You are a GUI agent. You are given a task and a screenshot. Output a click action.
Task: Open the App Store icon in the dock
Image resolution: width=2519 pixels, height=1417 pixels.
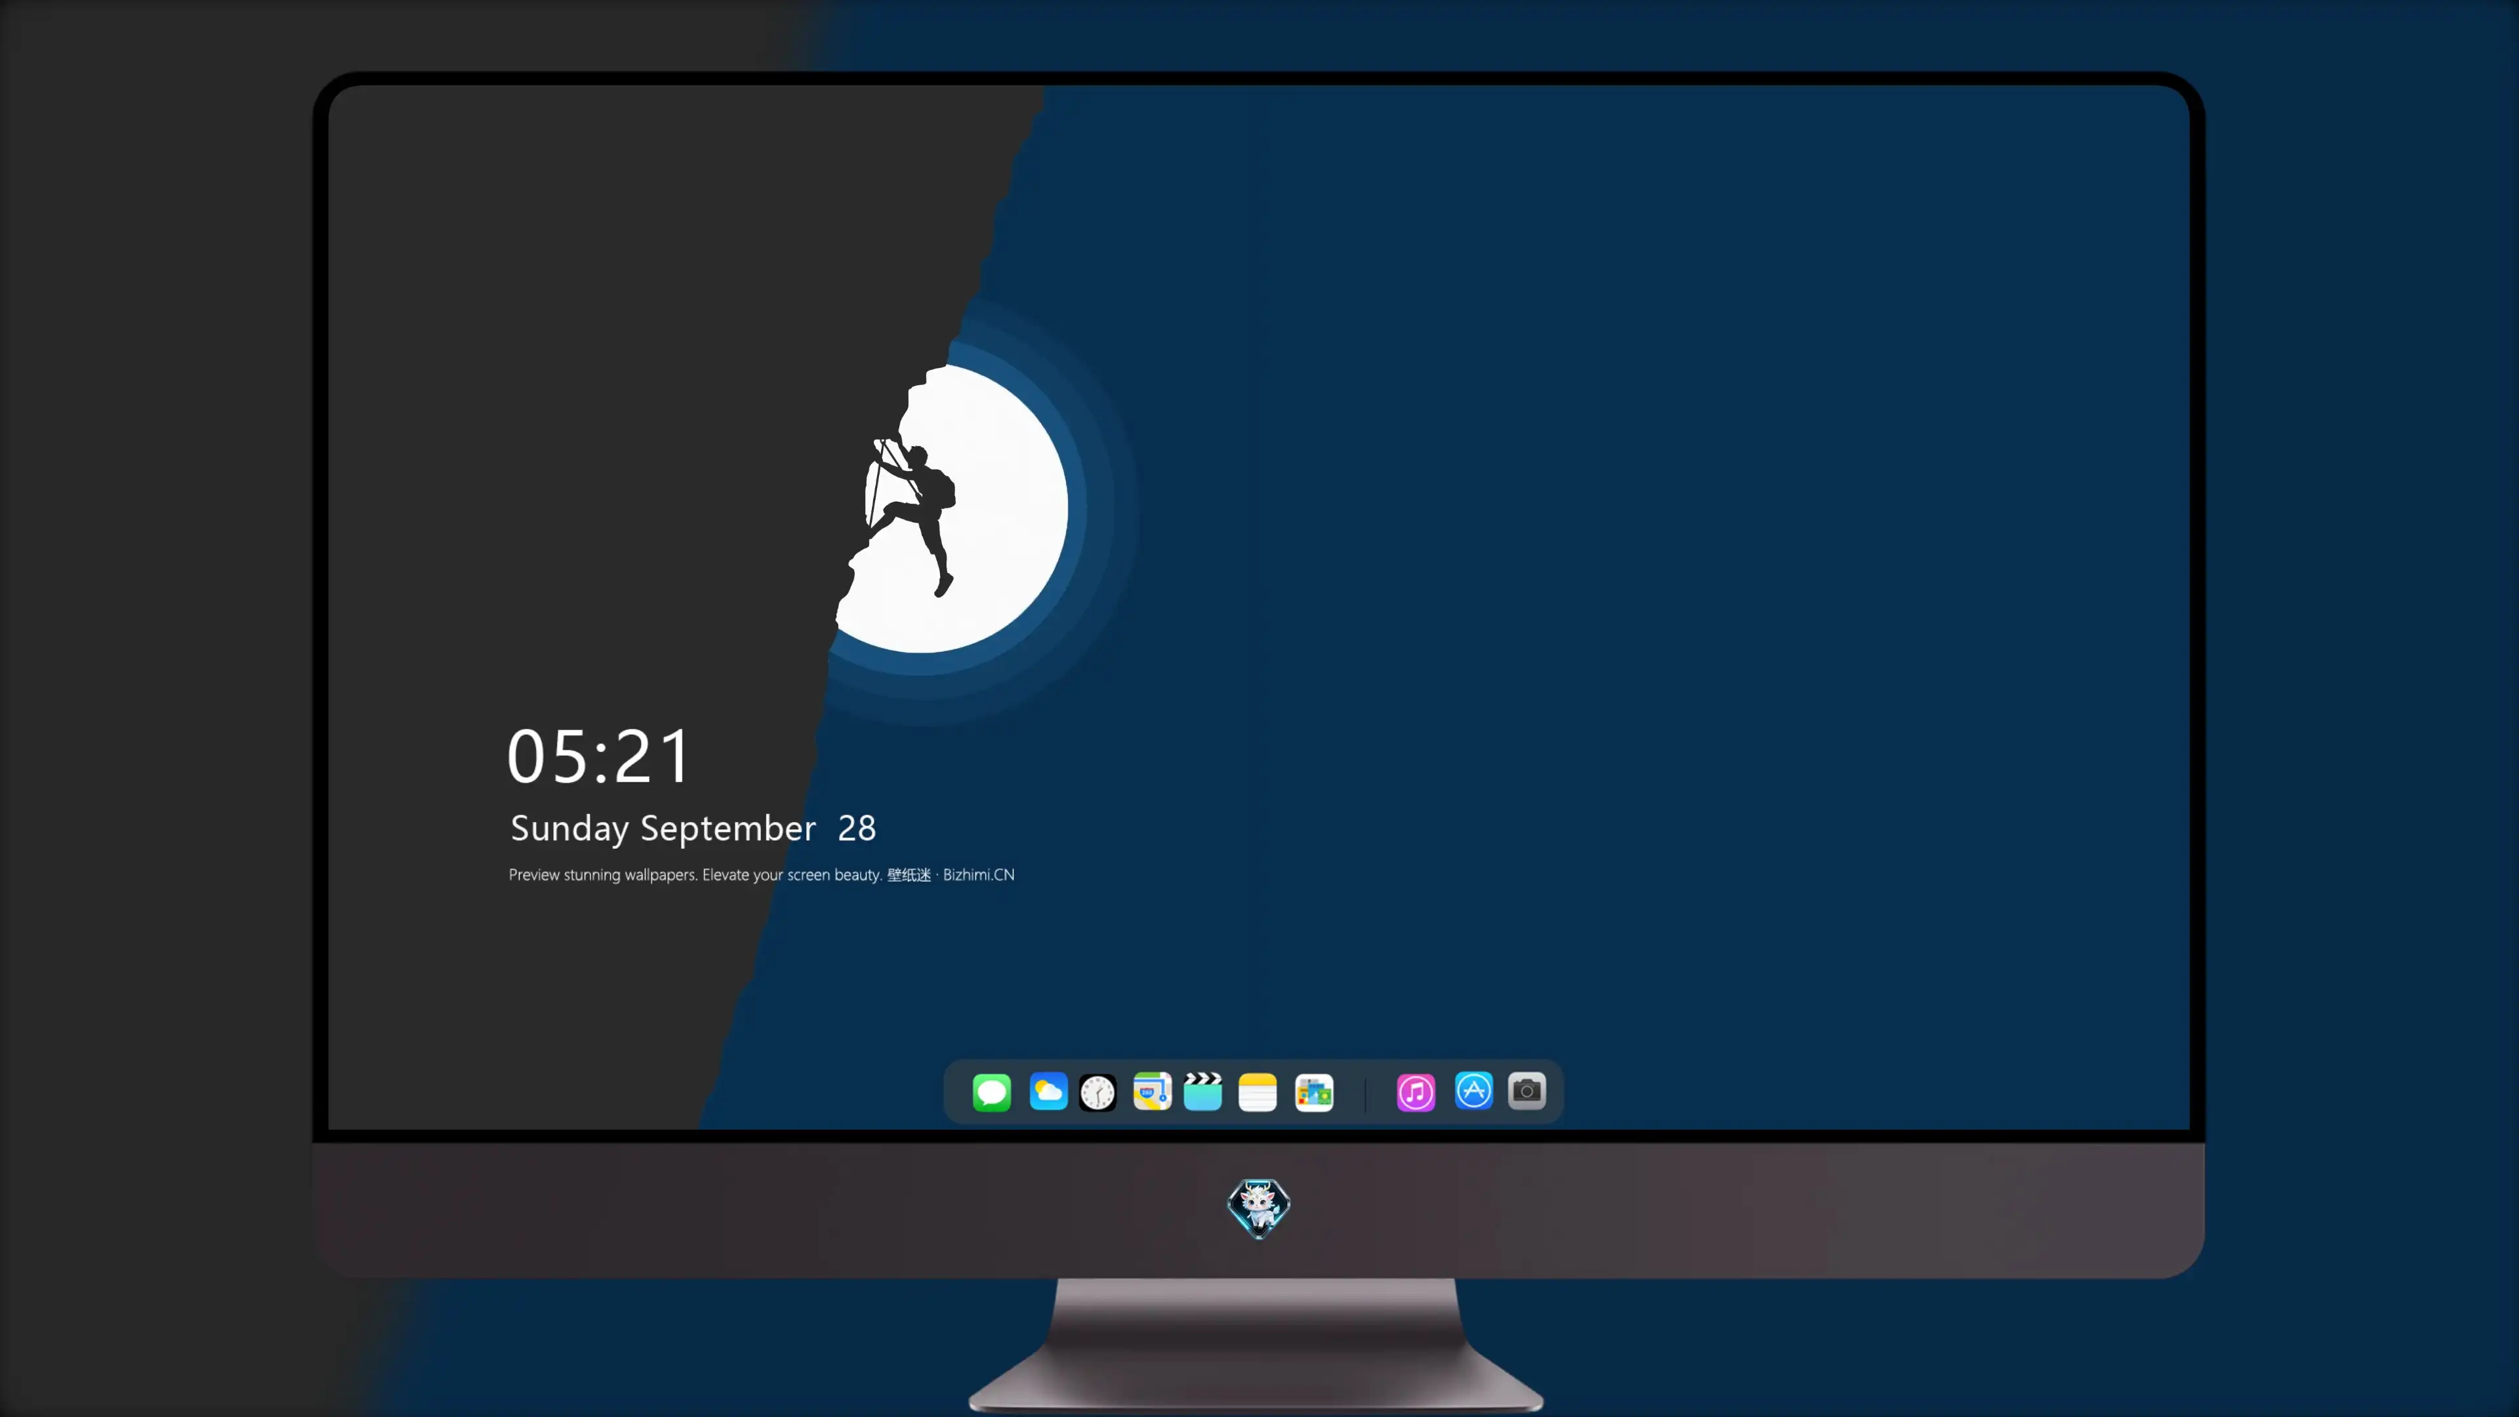[x=1473, y=1090]
